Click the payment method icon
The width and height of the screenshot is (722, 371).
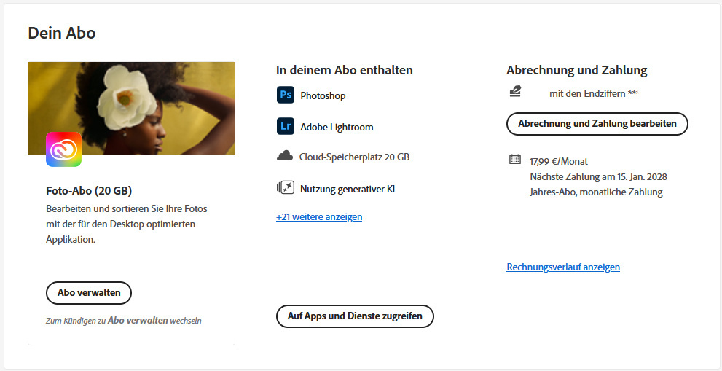coord(516,93)
